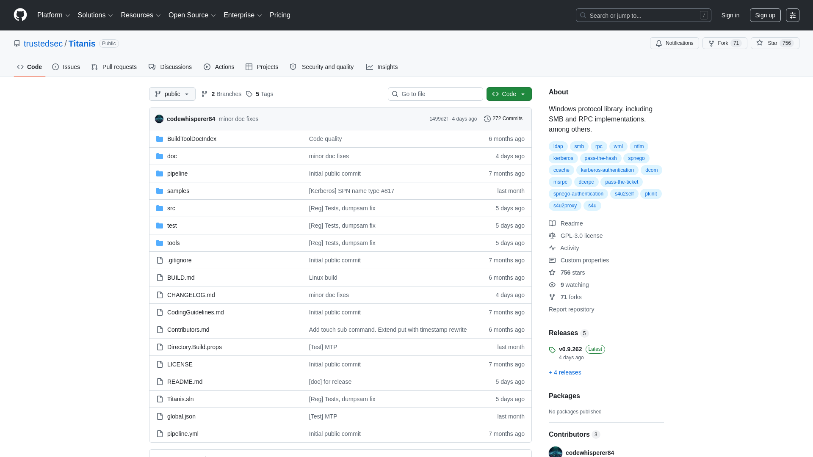Open the public branch selector dropdown
813x457 pixels.
pyautogui.click(x=172, y=94)
